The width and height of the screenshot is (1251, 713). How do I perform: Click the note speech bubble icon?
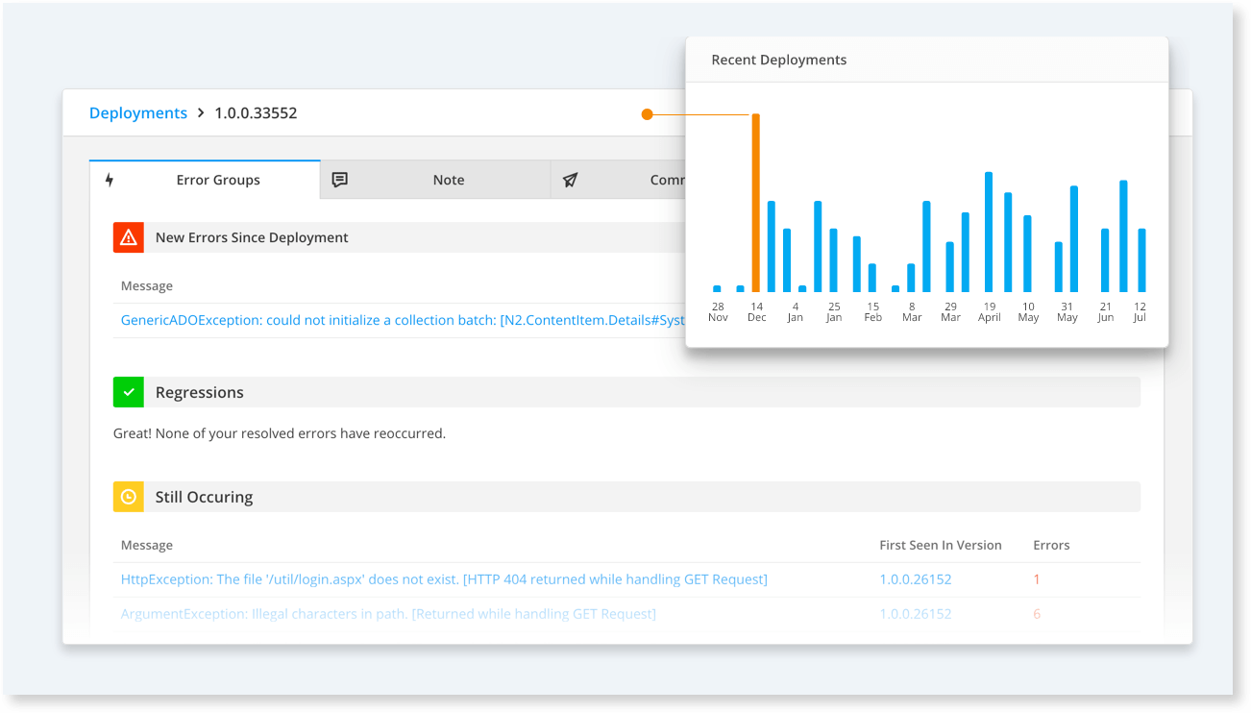[339, 180]
